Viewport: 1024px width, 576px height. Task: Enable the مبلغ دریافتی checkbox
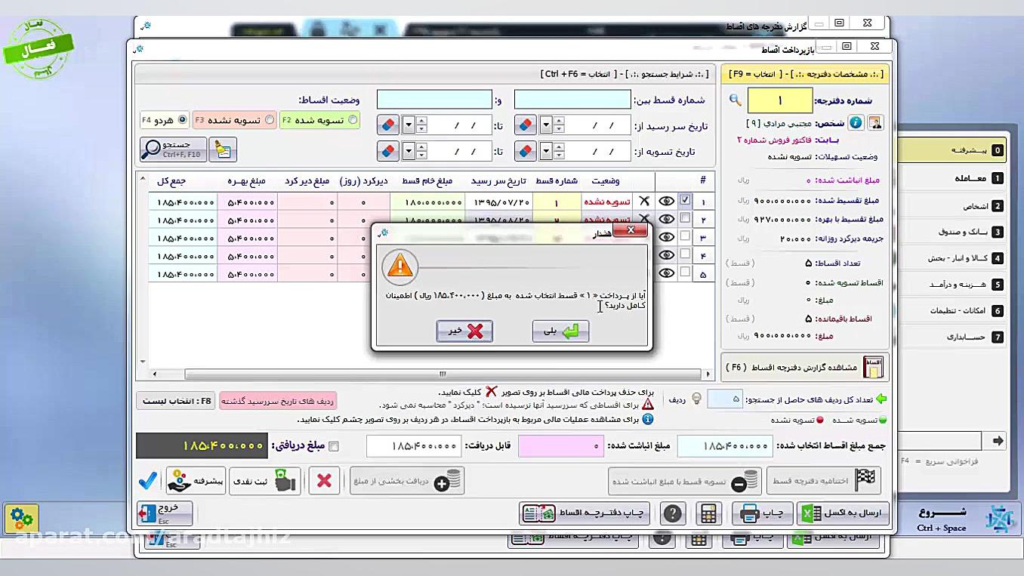333,446
